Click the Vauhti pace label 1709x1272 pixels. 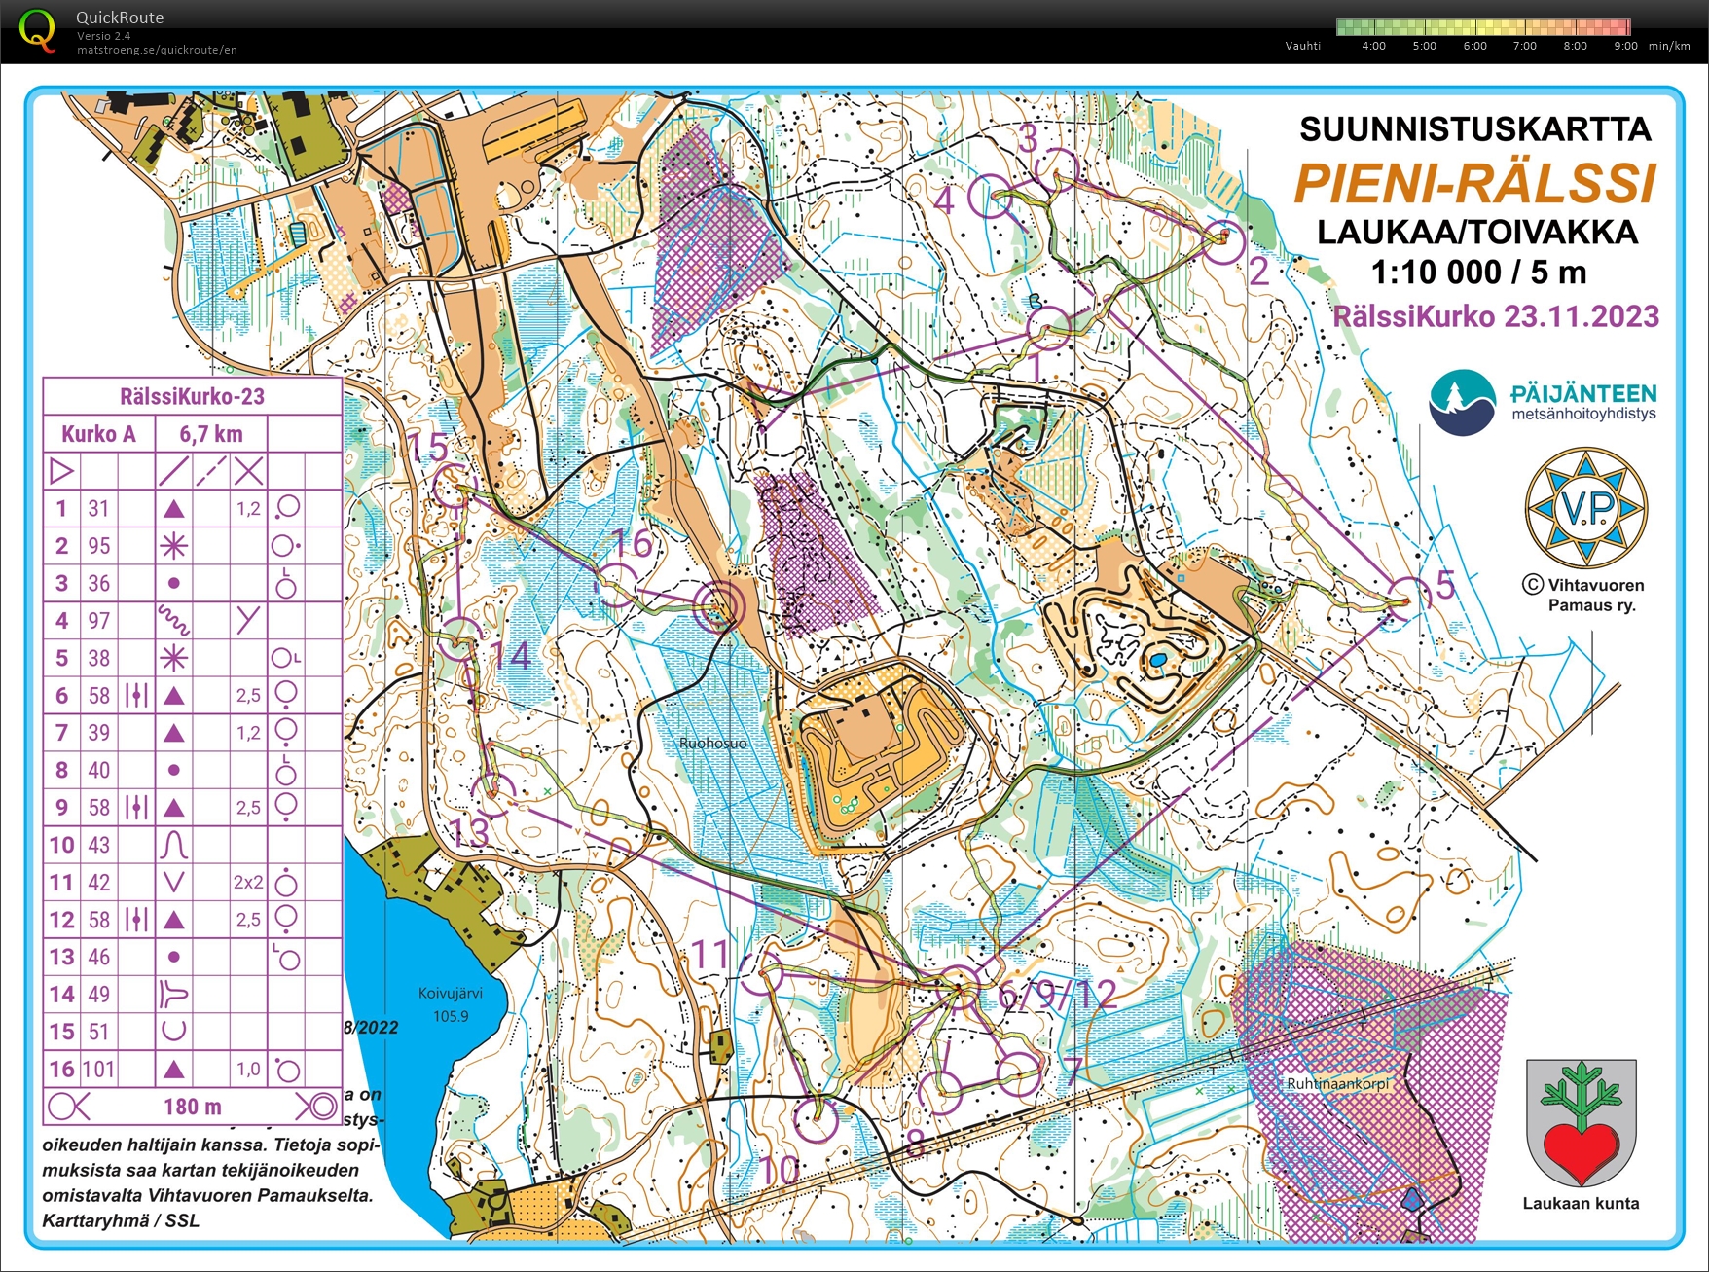1302,46
